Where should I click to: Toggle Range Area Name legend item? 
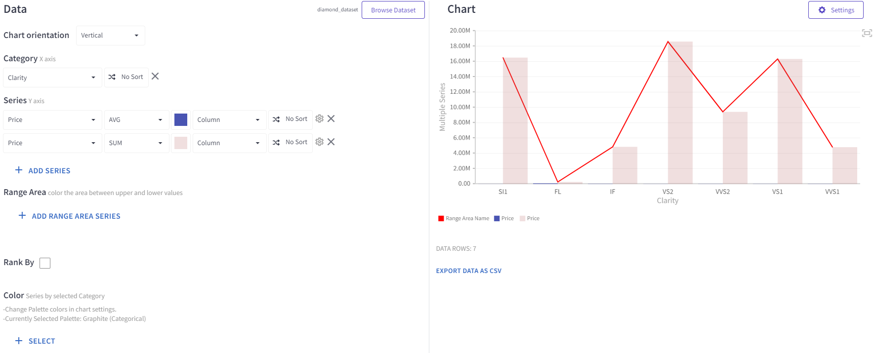point(463,219)
